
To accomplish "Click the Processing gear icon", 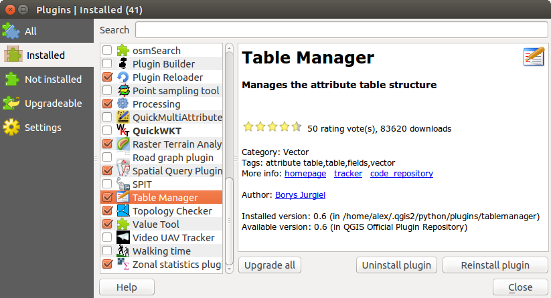I will point(123,104).
